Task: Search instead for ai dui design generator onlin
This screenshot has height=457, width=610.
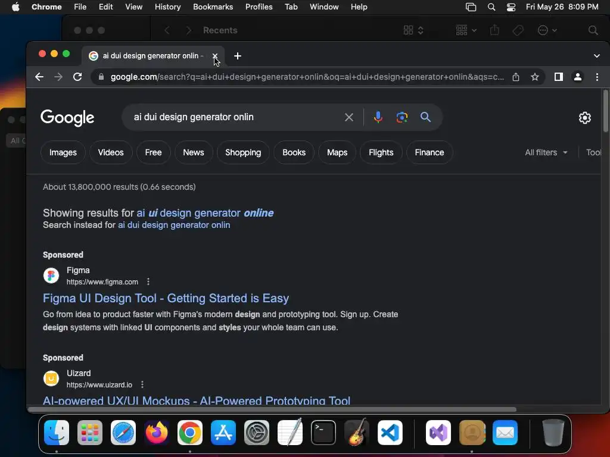Action: coord(174,225)
